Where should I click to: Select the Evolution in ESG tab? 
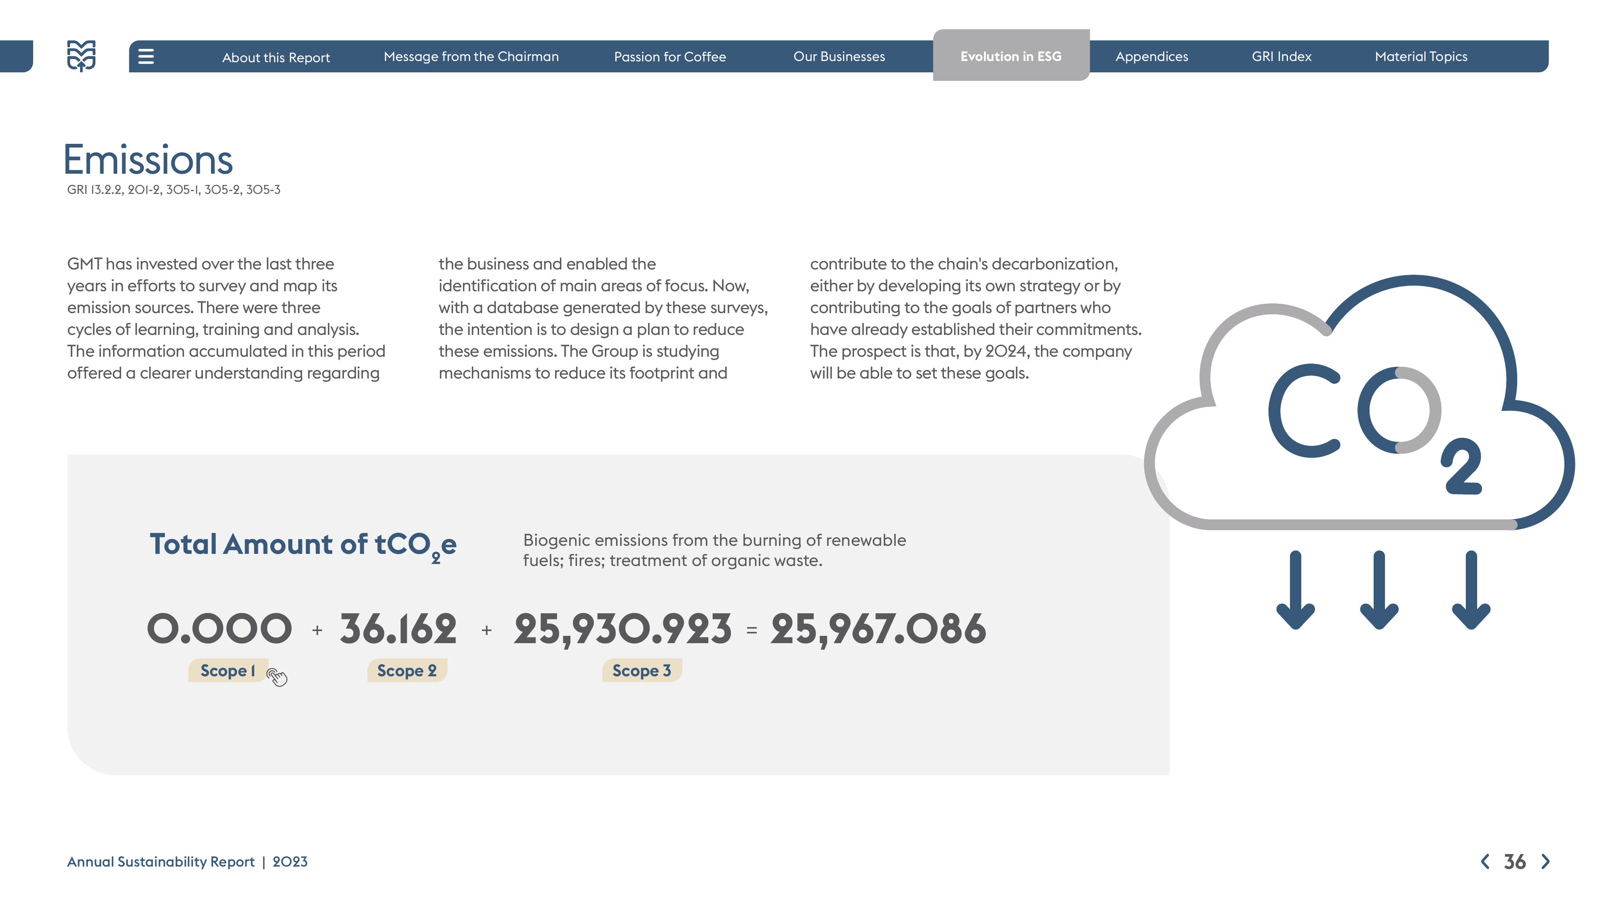[1011, 56]
